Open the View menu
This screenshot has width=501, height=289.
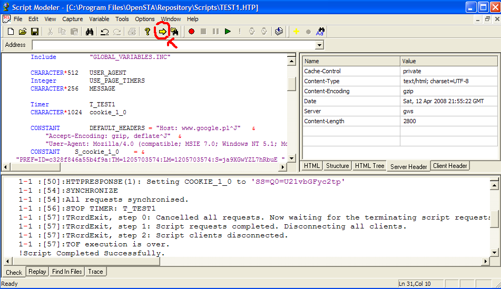click(50, 19)
